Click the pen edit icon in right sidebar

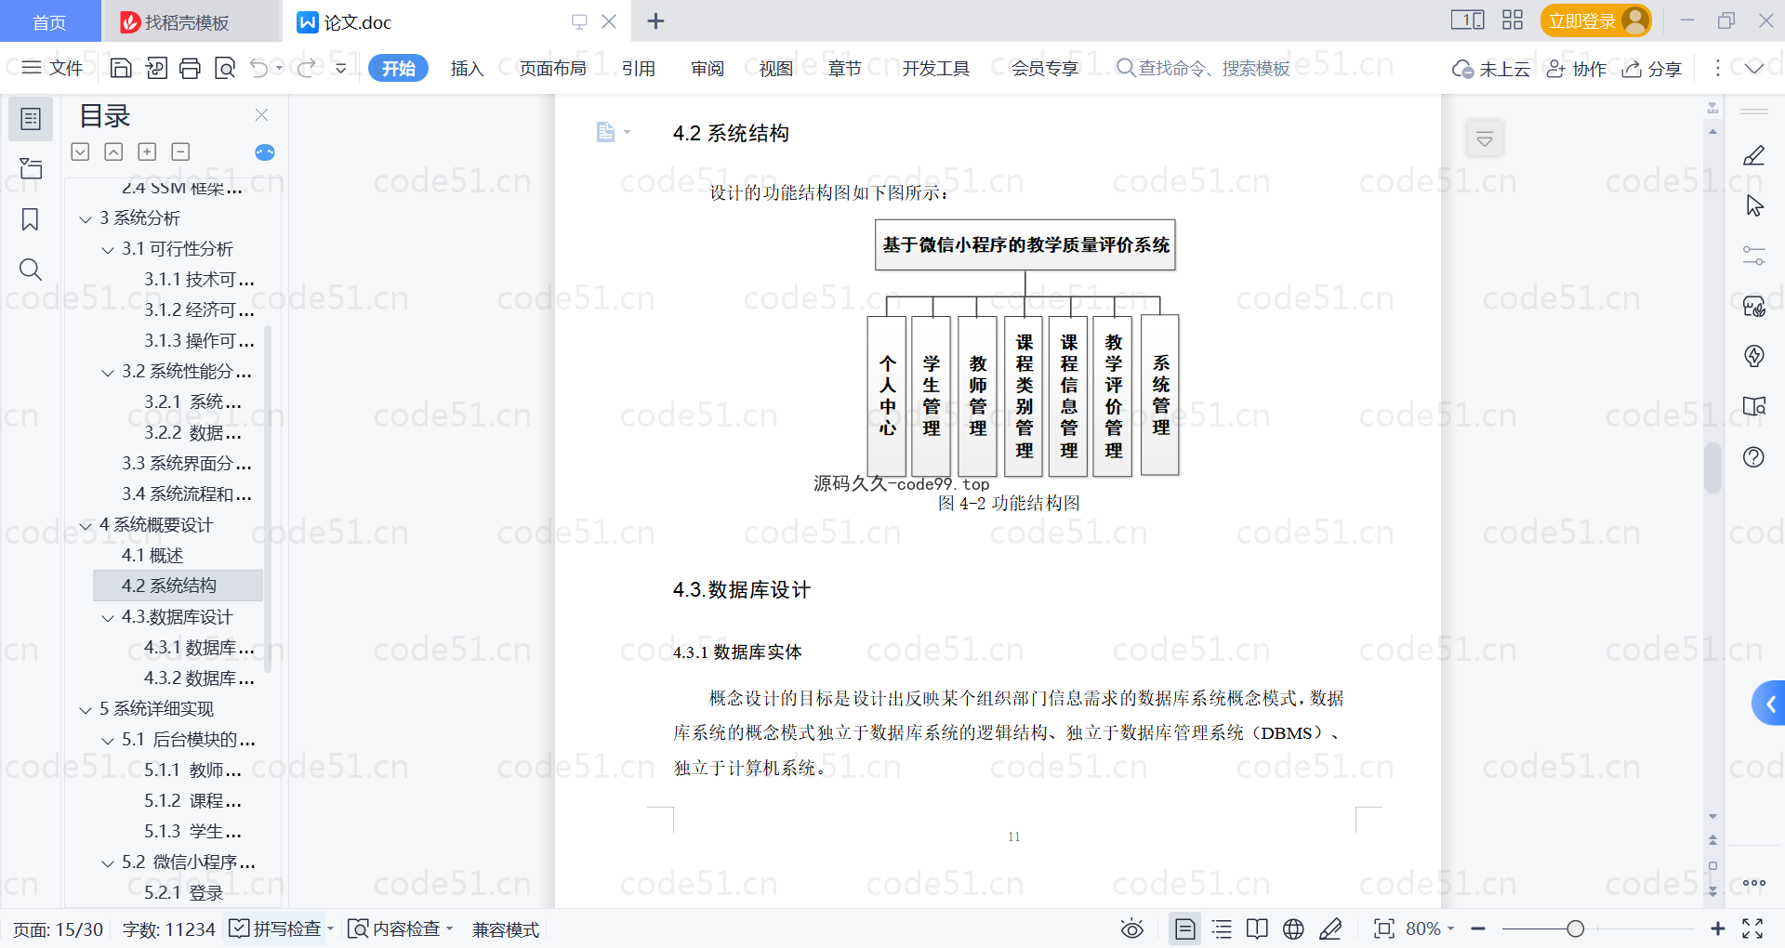(x=1753, y=155)
